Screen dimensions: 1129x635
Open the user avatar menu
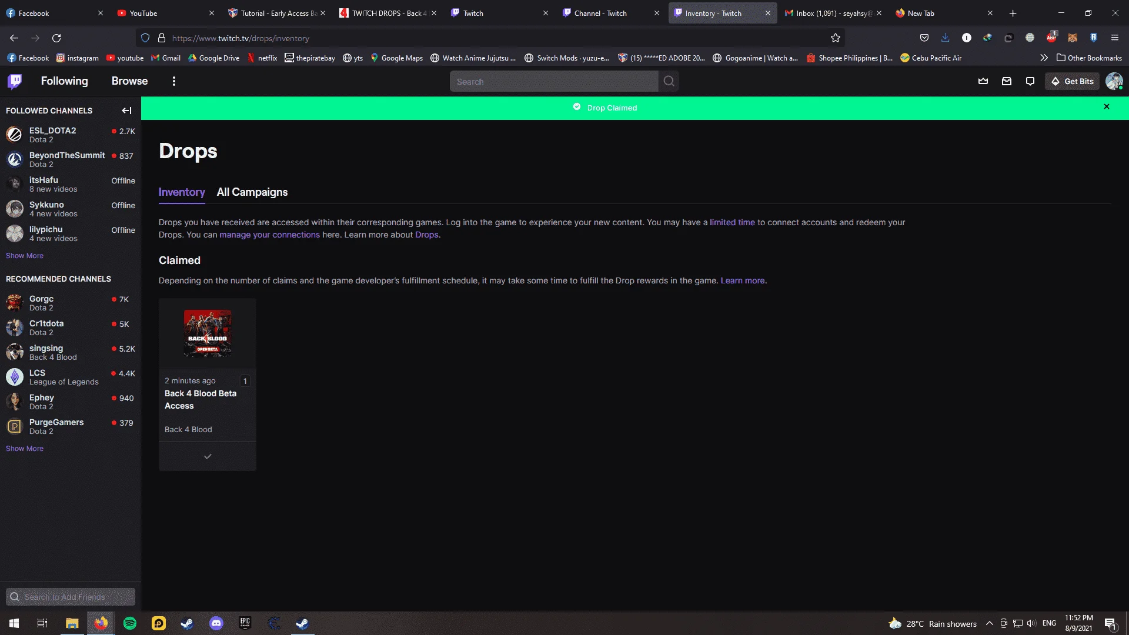[1114, 81]
